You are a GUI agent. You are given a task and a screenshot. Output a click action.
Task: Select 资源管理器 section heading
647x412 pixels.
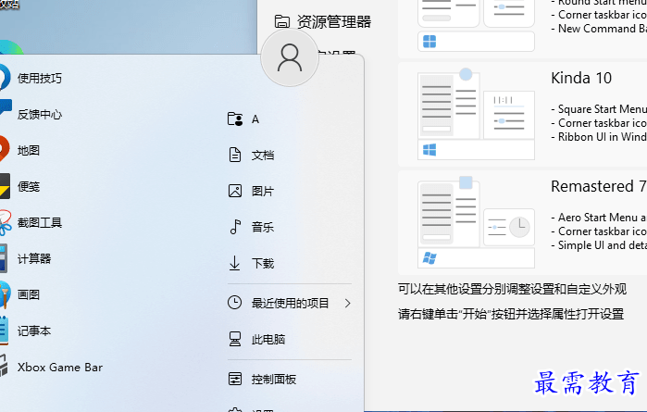[334, 21]
